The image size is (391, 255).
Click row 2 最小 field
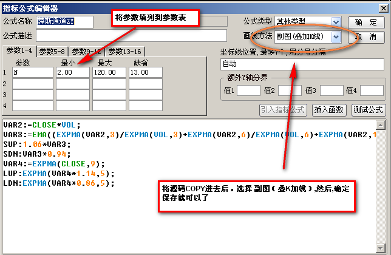pyautogui.click(x=73, y=84)
